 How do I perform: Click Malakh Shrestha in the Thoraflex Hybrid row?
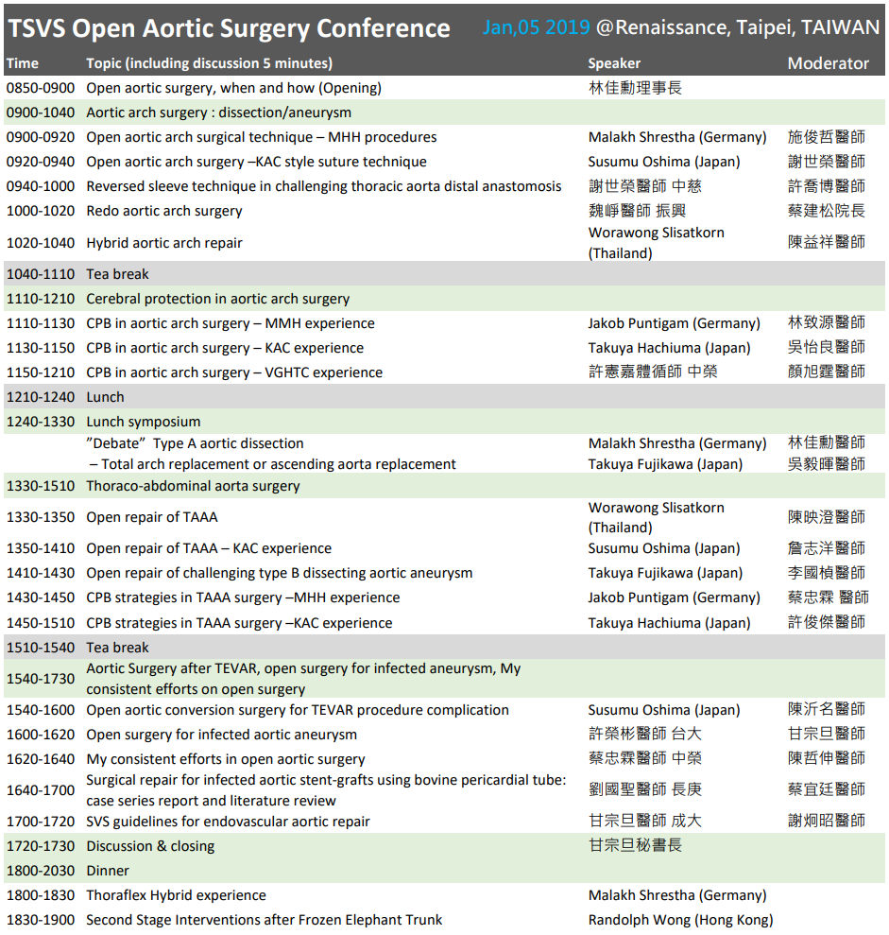click(x=677, y=895)
